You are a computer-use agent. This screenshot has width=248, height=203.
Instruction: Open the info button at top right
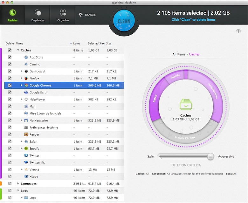(x=238, y=31)
